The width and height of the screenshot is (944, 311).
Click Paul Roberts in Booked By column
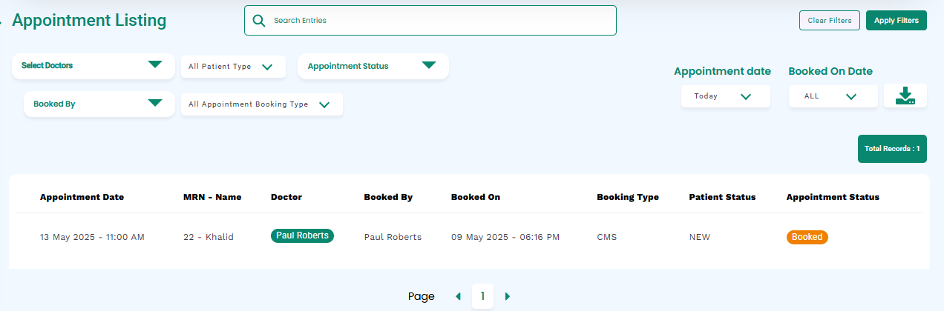coord(393,237)
